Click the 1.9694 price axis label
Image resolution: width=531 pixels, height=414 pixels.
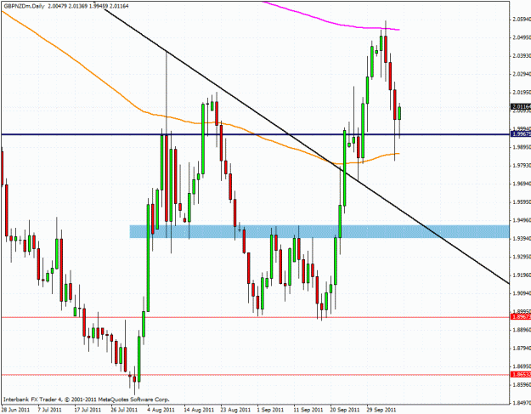click(521, 184)
